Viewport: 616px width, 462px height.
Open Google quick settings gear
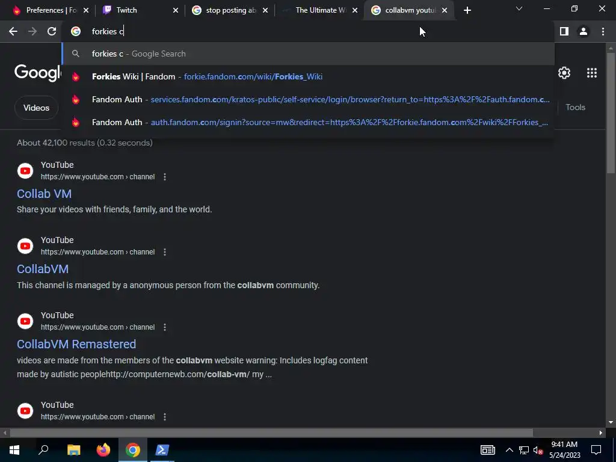point(564,73)
